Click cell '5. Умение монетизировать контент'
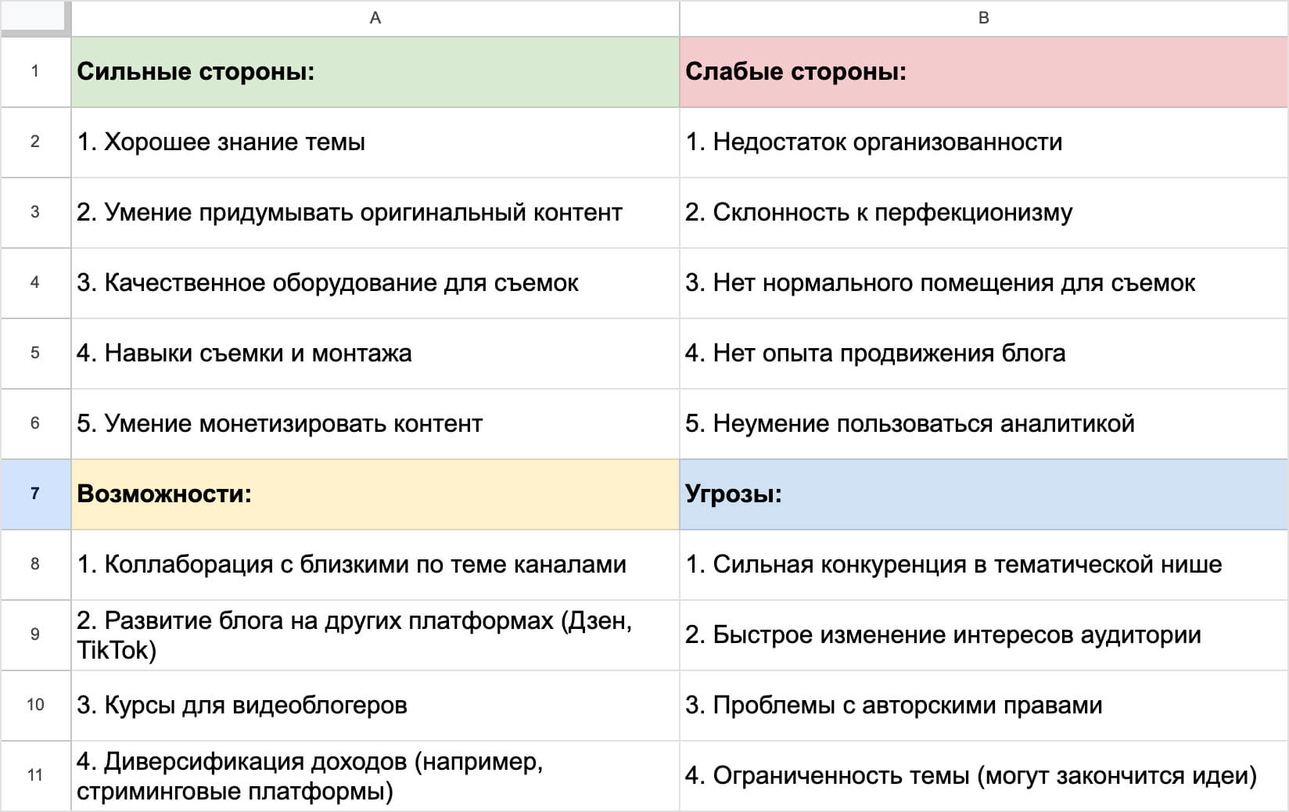Image resolution: width=1289 pixels, height=812 pixels. [x=375, y=424]
